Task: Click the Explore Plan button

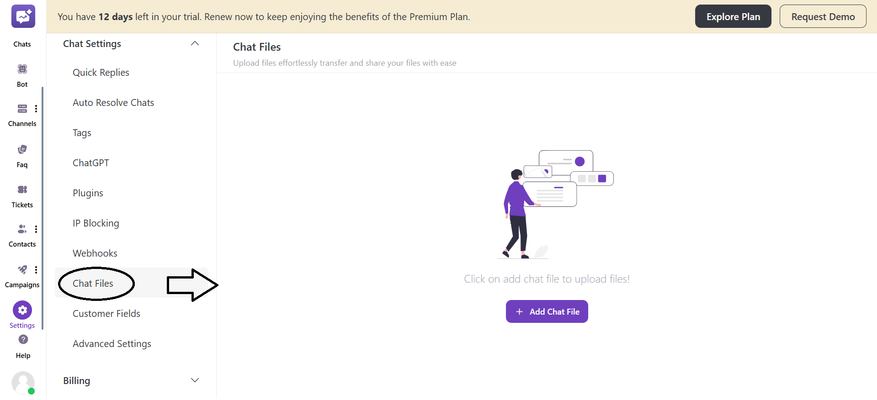Action: point(733,16)
